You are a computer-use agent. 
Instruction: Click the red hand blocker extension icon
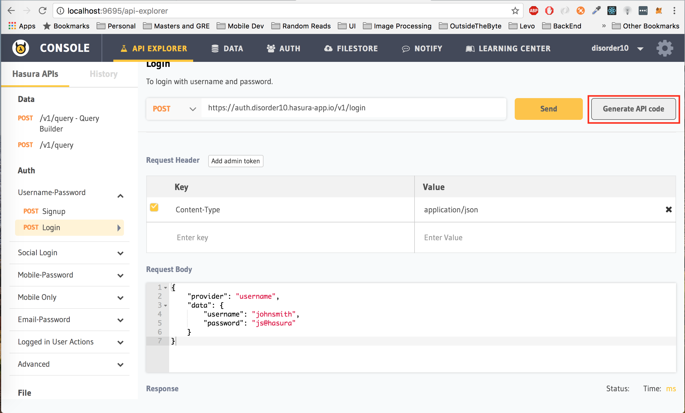point(549,11)
